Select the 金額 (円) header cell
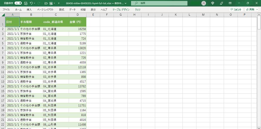 [x=77, y=22]
